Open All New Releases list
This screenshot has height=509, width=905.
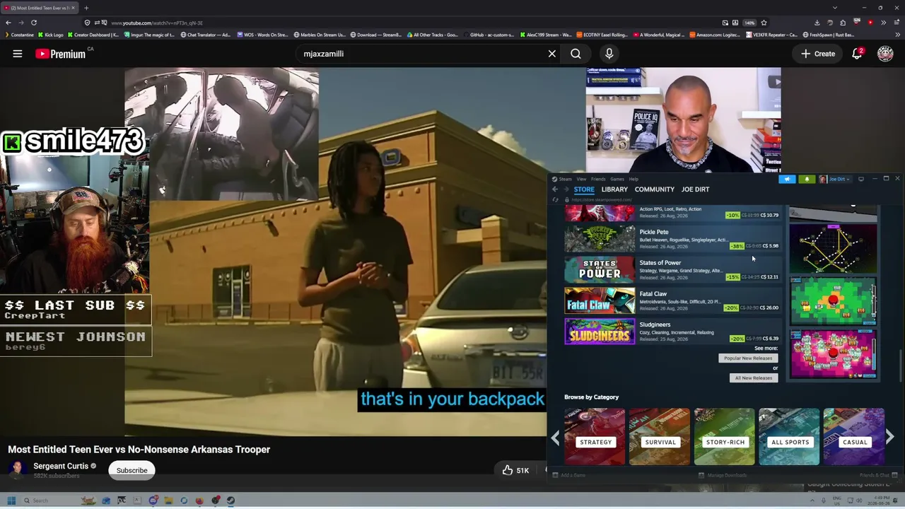754,378
